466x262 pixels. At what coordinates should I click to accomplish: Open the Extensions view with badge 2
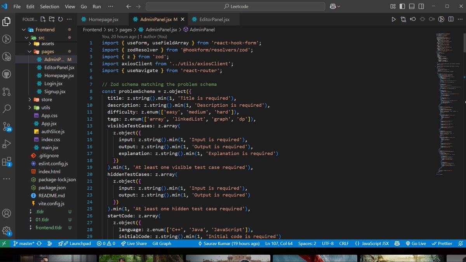pos(7,161)
